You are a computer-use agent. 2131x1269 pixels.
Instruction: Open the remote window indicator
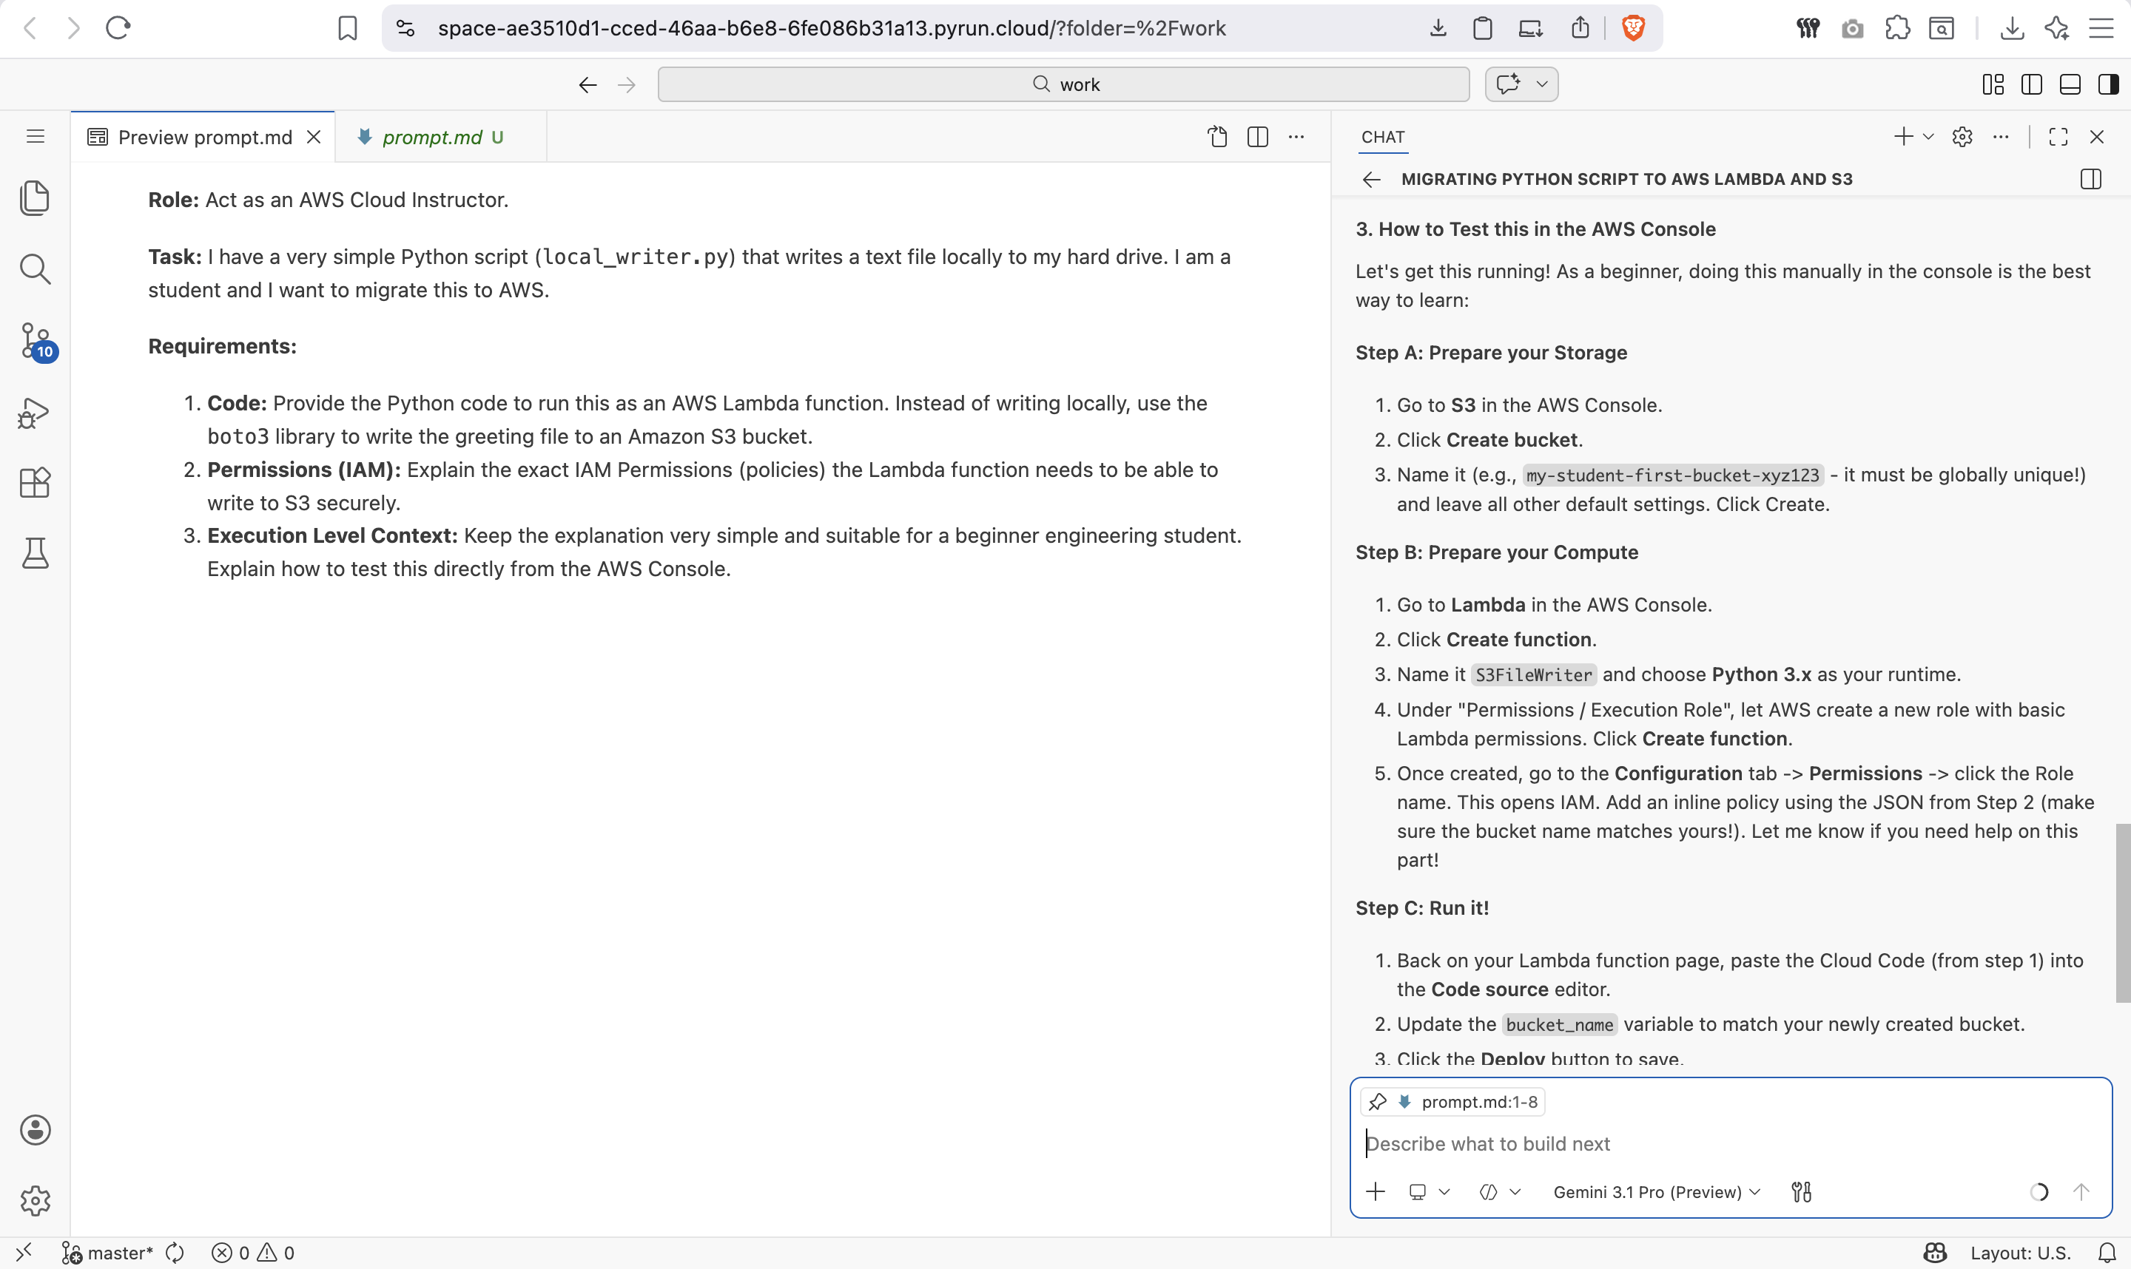click(x=24, y=1253)
